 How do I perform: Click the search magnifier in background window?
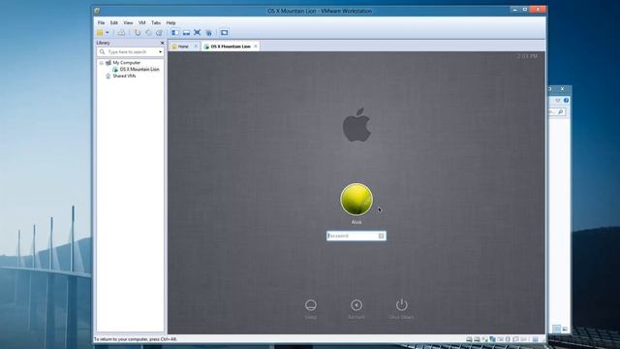coord(560,112)
